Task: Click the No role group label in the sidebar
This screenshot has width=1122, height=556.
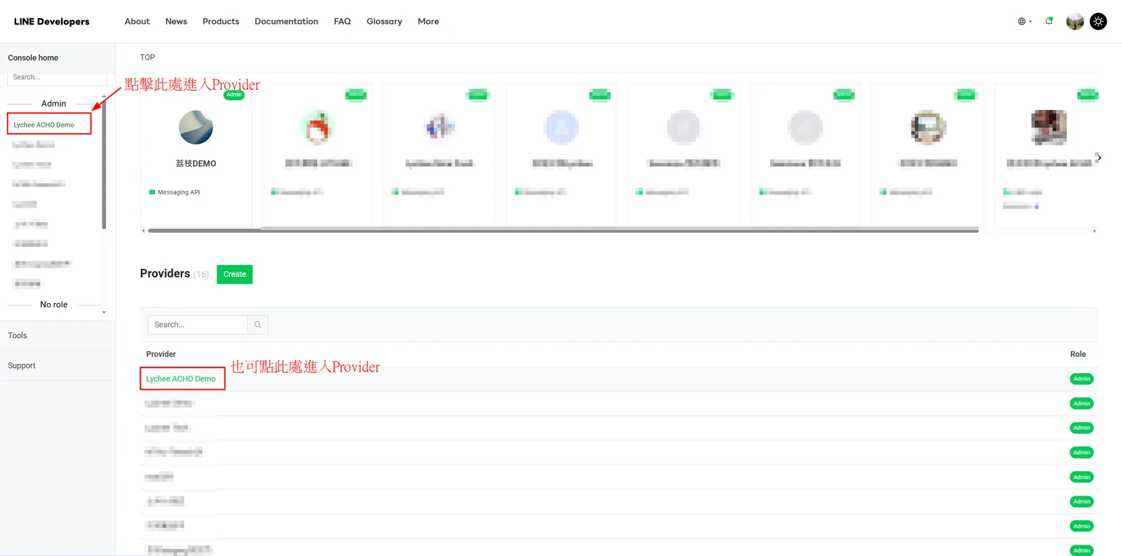Action: [54, 305]
